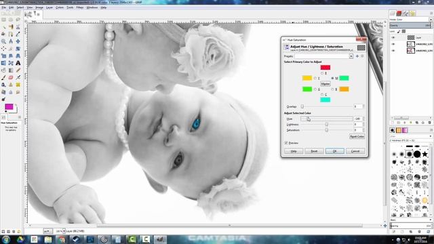Open the File menu
The width and height of the screenshot is (434, 244).
coord(3,7)
